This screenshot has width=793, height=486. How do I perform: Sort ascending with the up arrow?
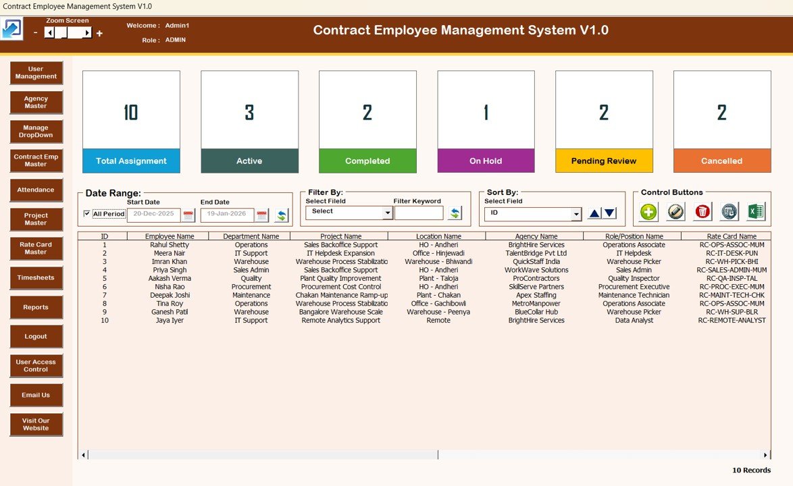pos(594,213)
